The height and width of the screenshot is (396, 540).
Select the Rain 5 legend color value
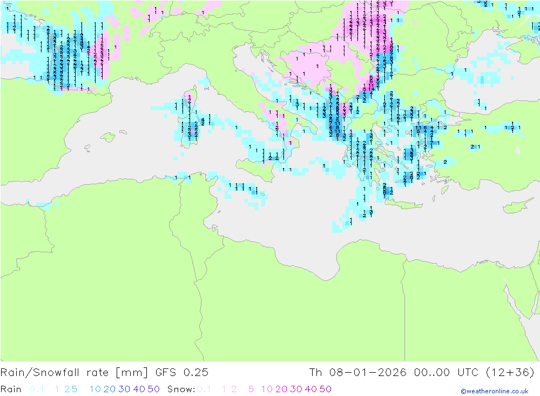(x=75, y=389)
